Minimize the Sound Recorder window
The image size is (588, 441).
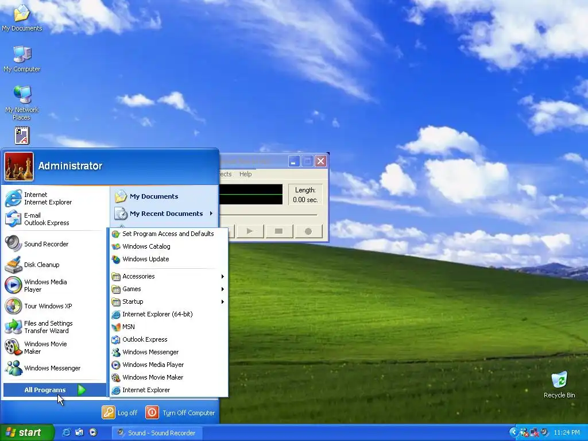[x=293, y=161]
